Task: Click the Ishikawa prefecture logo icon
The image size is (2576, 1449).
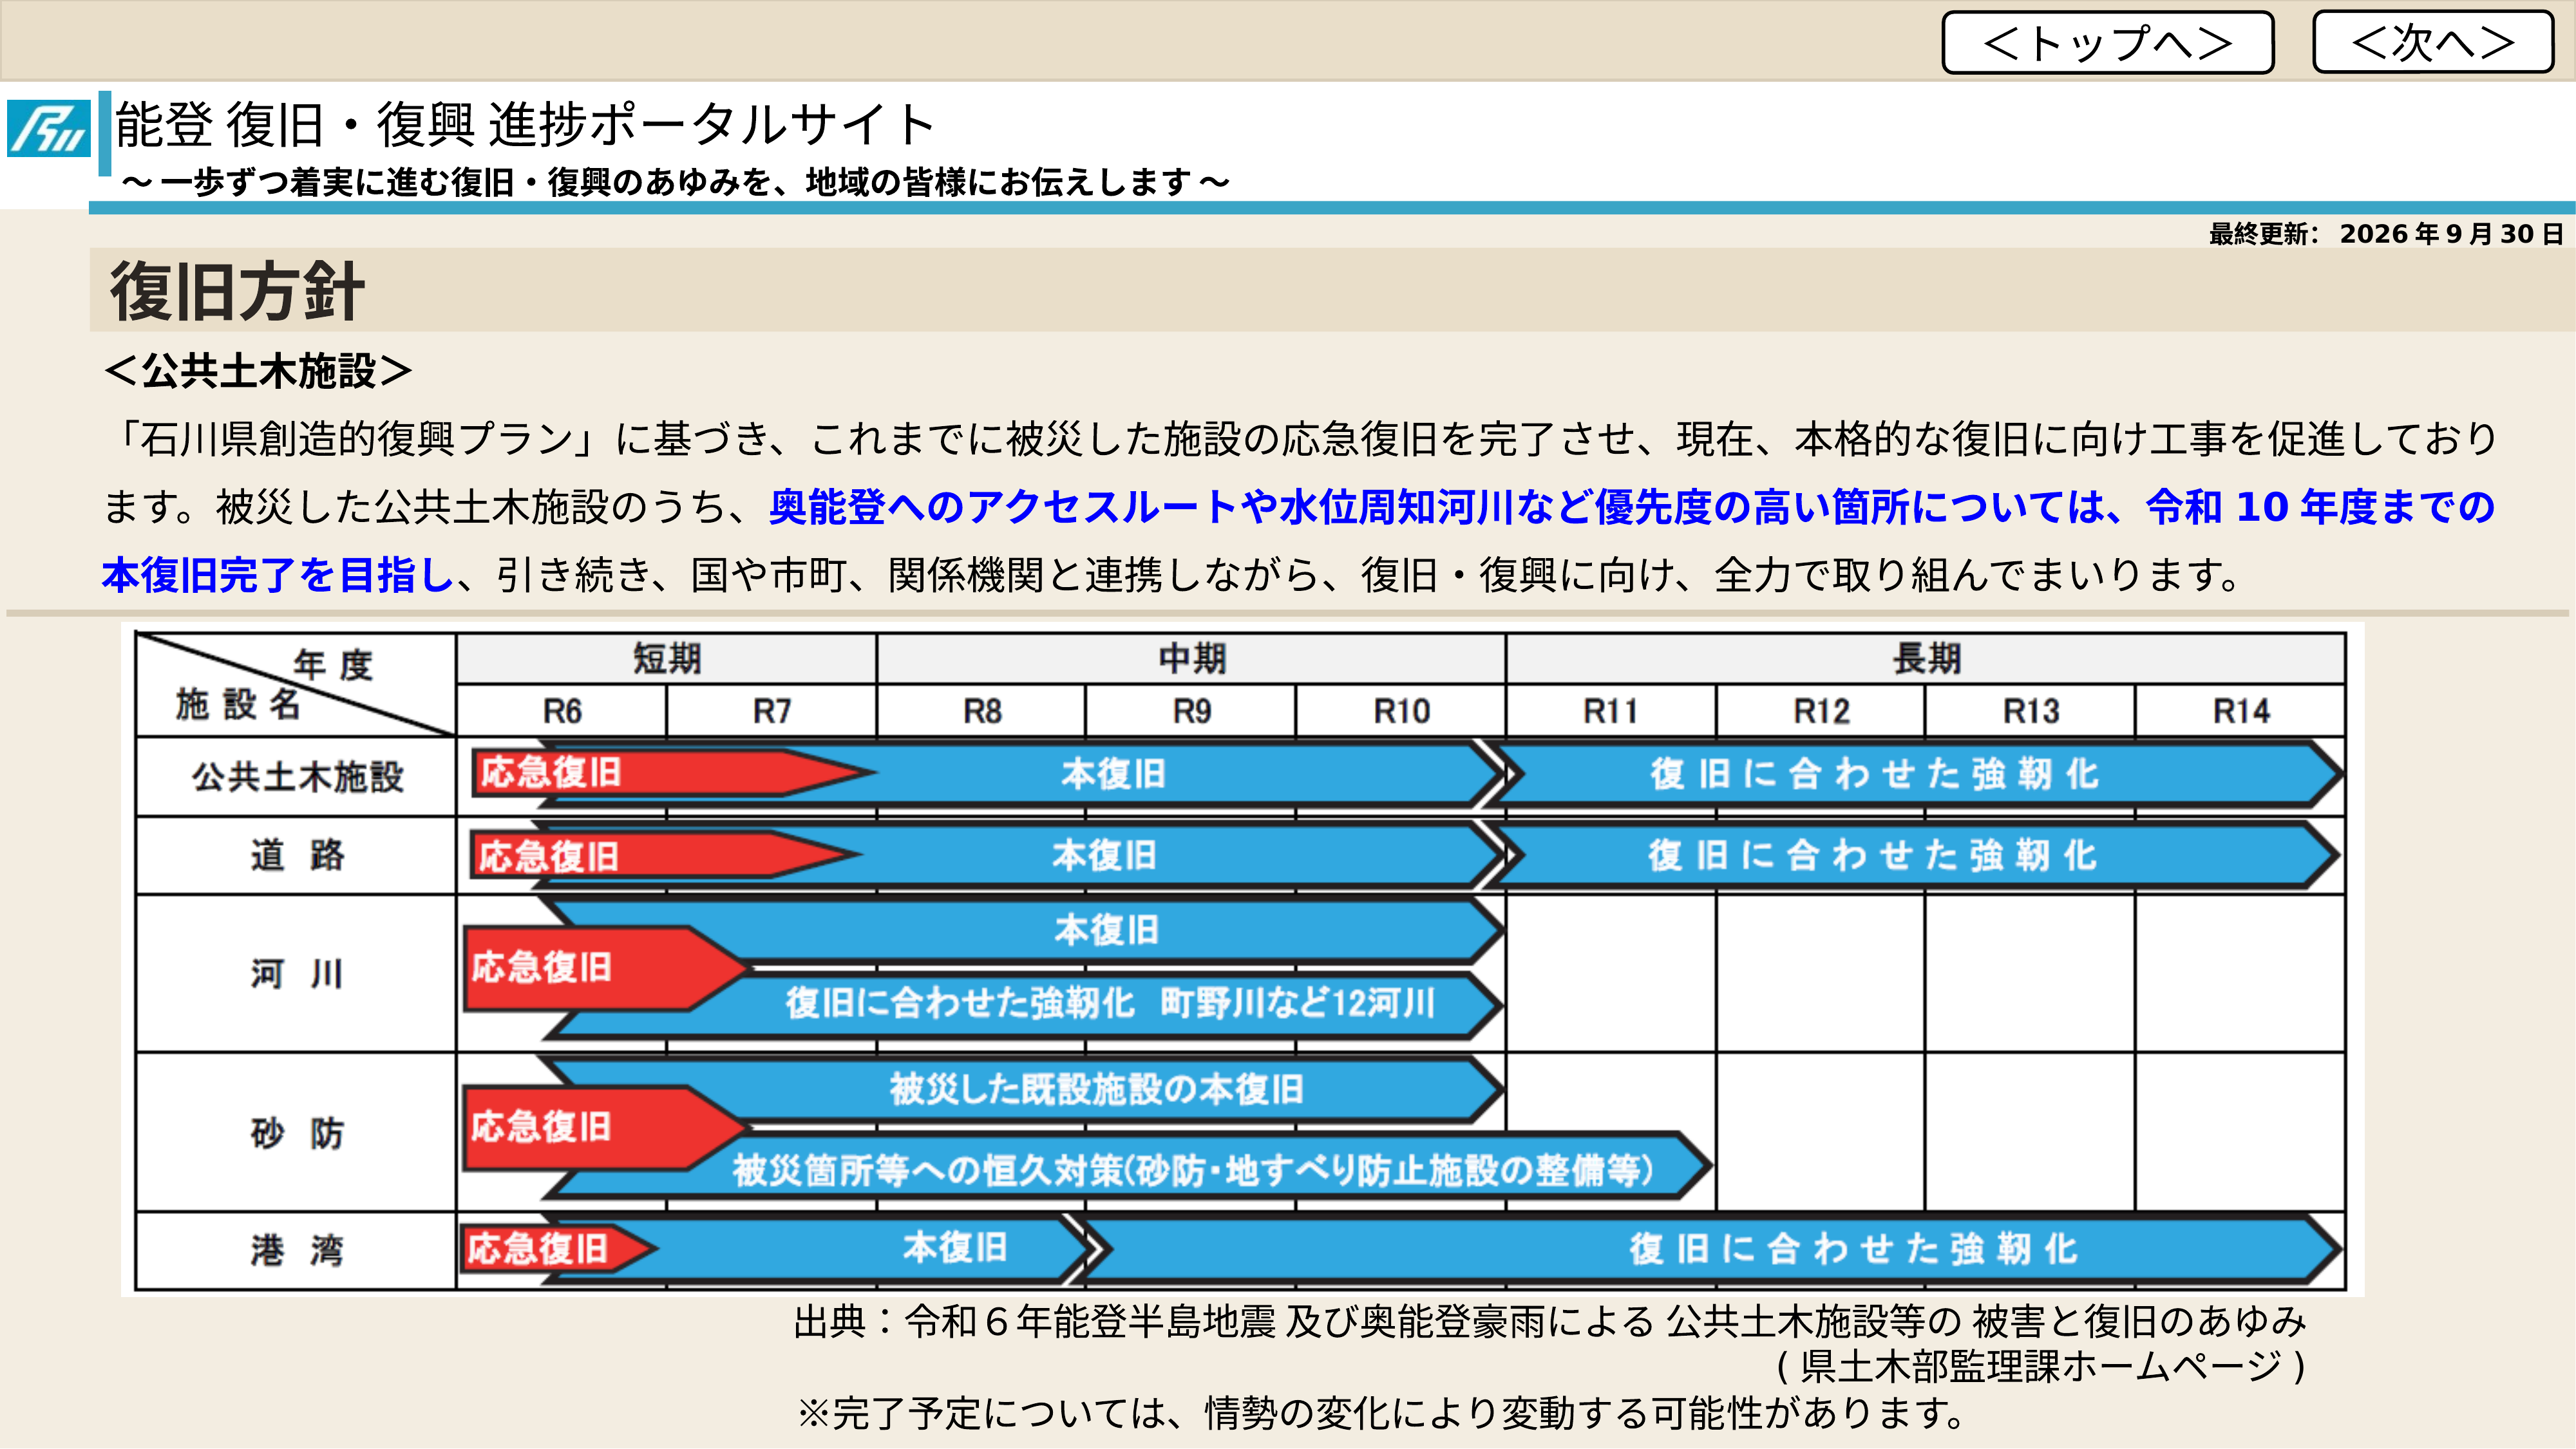Action: pos(48,128)
